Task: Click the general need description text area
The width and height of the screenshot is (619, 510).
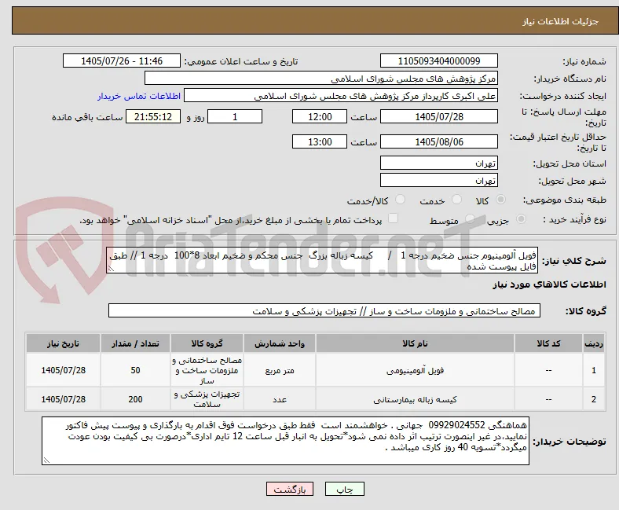Action: 322,260
